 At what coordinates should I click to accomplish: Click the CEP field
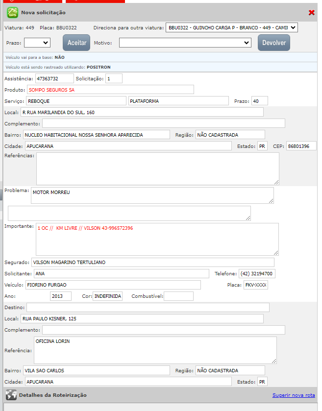click(301, 146)
